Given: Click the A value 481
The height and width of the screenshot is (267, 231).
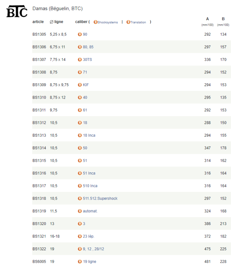Looking at the screenshot, I should tap(208, 261).
